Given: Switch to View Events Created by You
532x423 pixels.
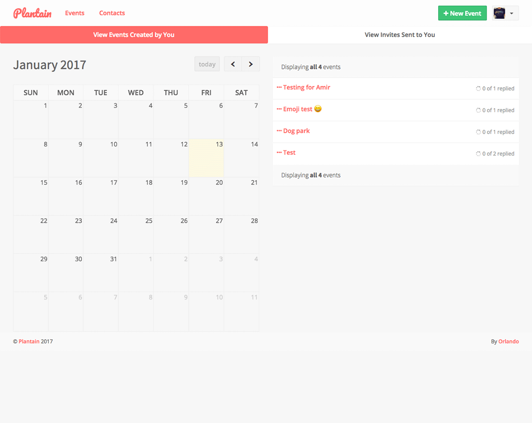Looking at the screenshot, I should pyautogui.click(x=134, y=35).
